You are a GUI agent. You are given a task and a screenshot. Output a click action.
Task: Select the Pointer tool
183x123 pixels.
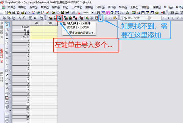pos(7,25)
